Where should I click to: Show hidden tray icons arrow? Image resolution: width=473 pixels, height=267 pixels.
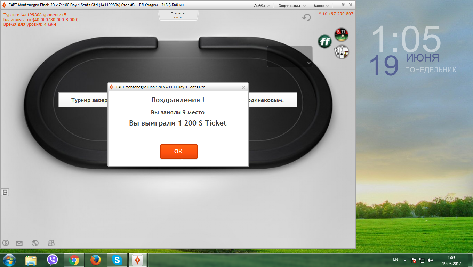point(405,260)
